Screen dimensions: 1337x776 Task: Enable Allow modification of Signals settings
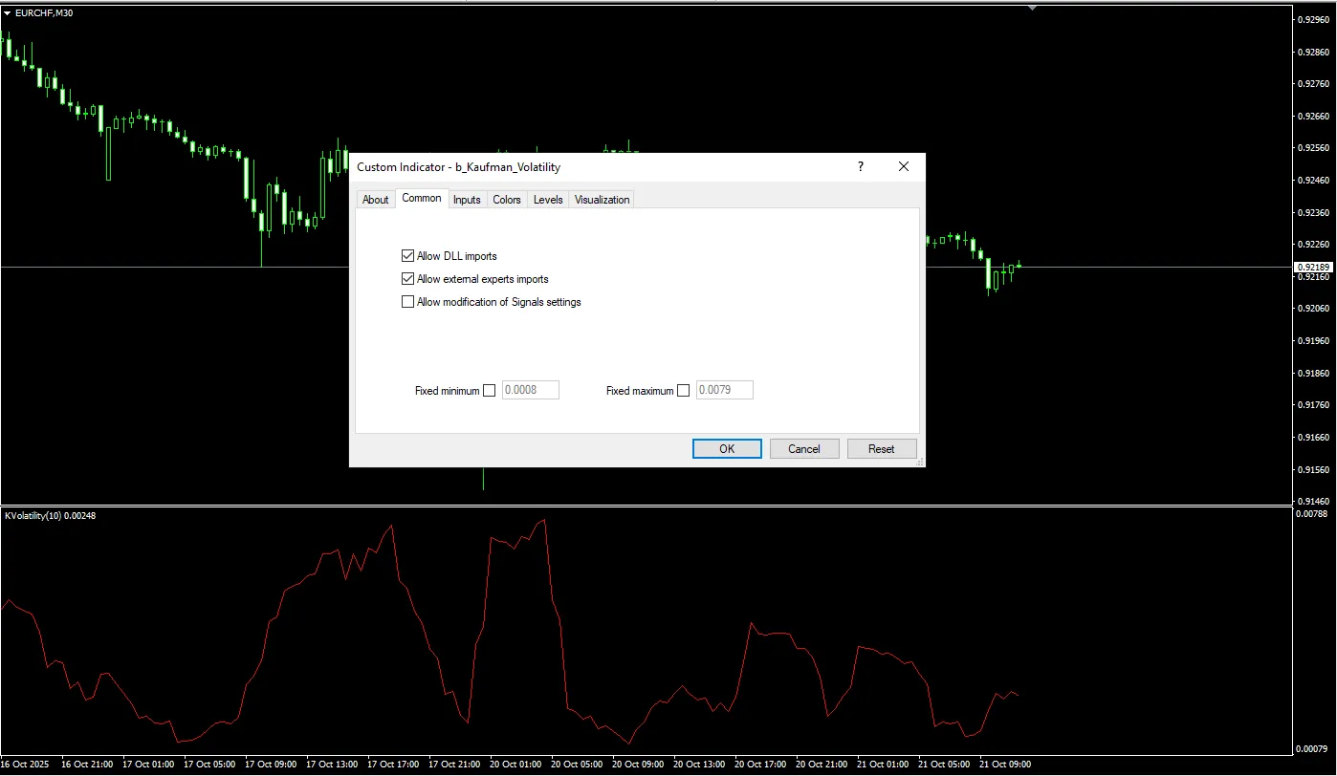(408, 302)
